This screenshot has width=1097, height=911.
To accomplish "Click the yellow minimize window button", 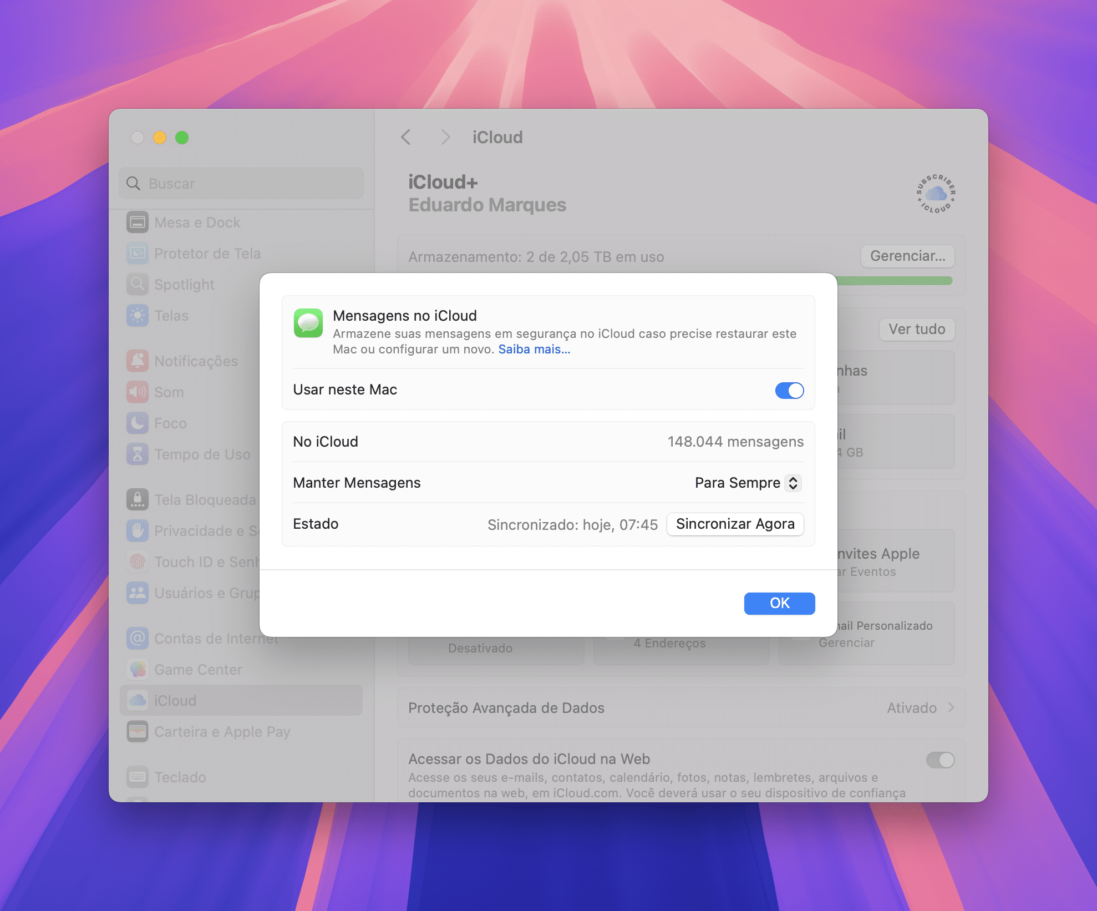I will pos(160,138).
